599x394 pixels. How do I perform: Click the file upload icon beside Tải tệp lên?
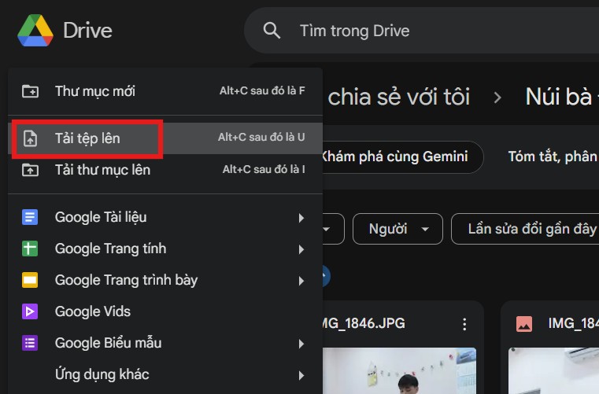pos(30,138)
